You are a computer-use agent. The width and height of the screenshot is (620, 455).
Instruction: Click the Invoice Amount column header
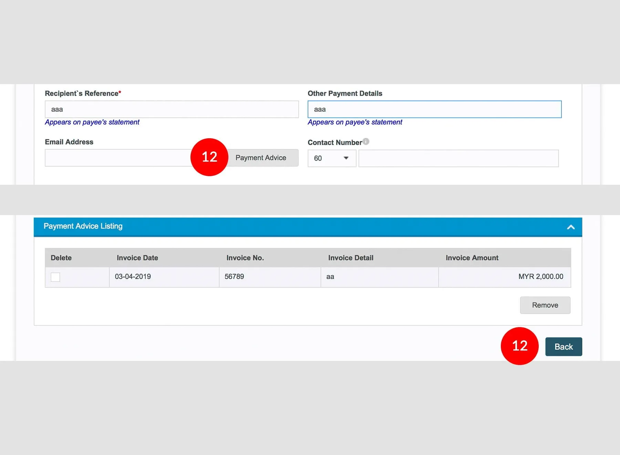pyautogui.click(x=472, y=258)
